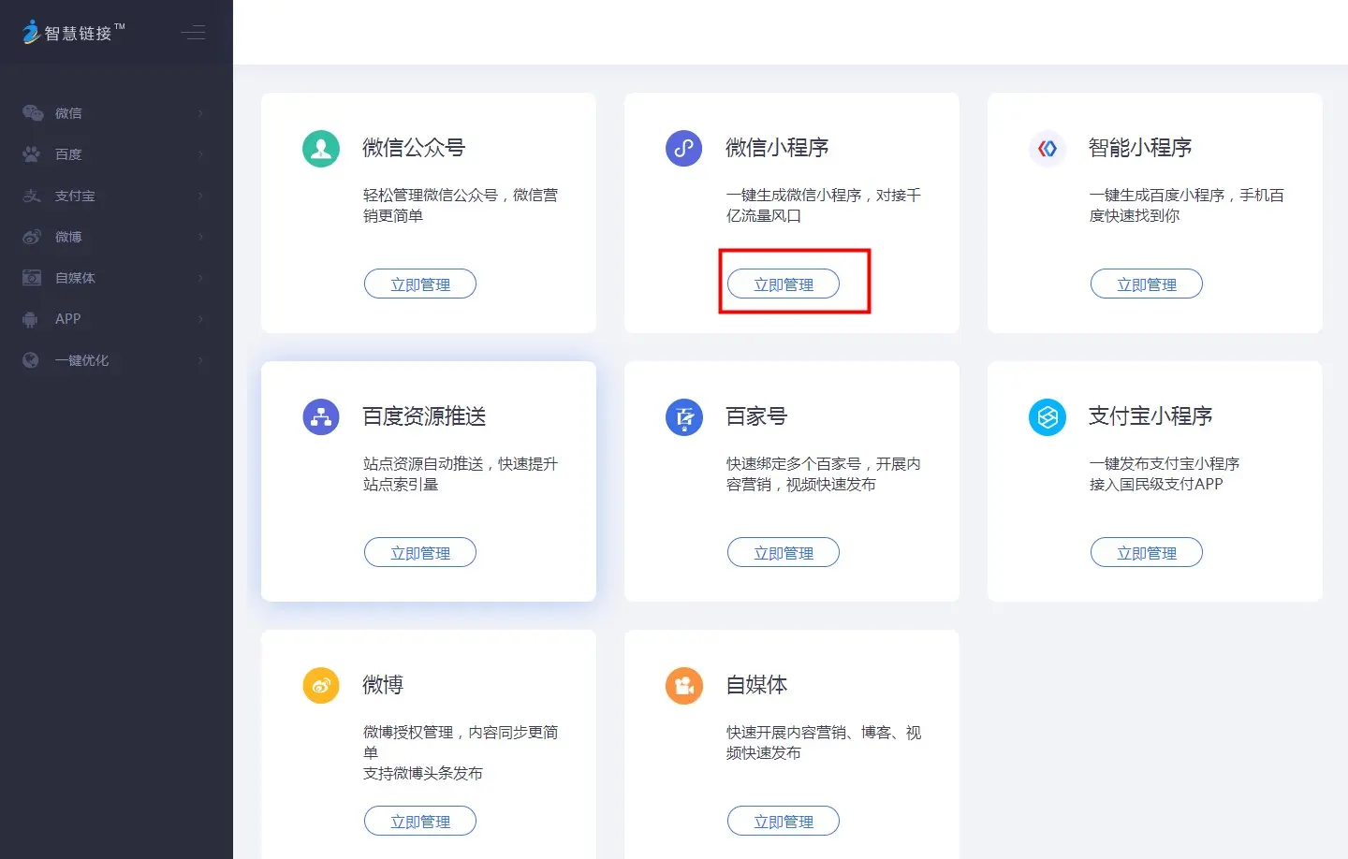Expand the 支付宝 sidebar menu chevron
This screenshot has height=859, width=1348.
[x=200, y=196]
